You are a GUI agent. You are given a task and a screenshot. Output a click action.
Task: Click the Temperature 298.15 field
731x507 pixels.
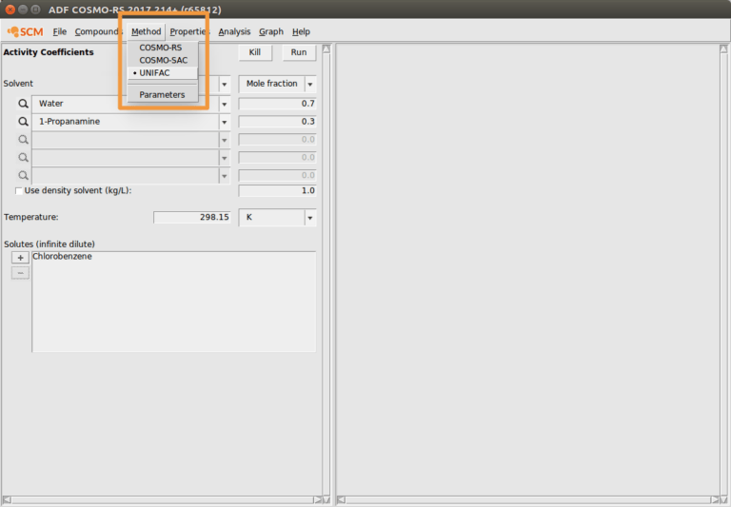(x=191, y=217)
